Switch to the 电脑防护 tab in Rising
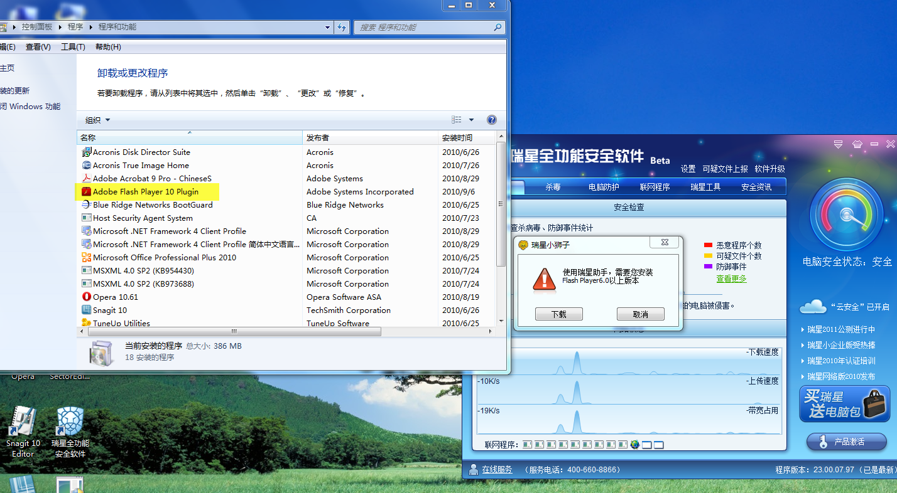This screenshot has width=897, height=493. (x=604, y=187)
